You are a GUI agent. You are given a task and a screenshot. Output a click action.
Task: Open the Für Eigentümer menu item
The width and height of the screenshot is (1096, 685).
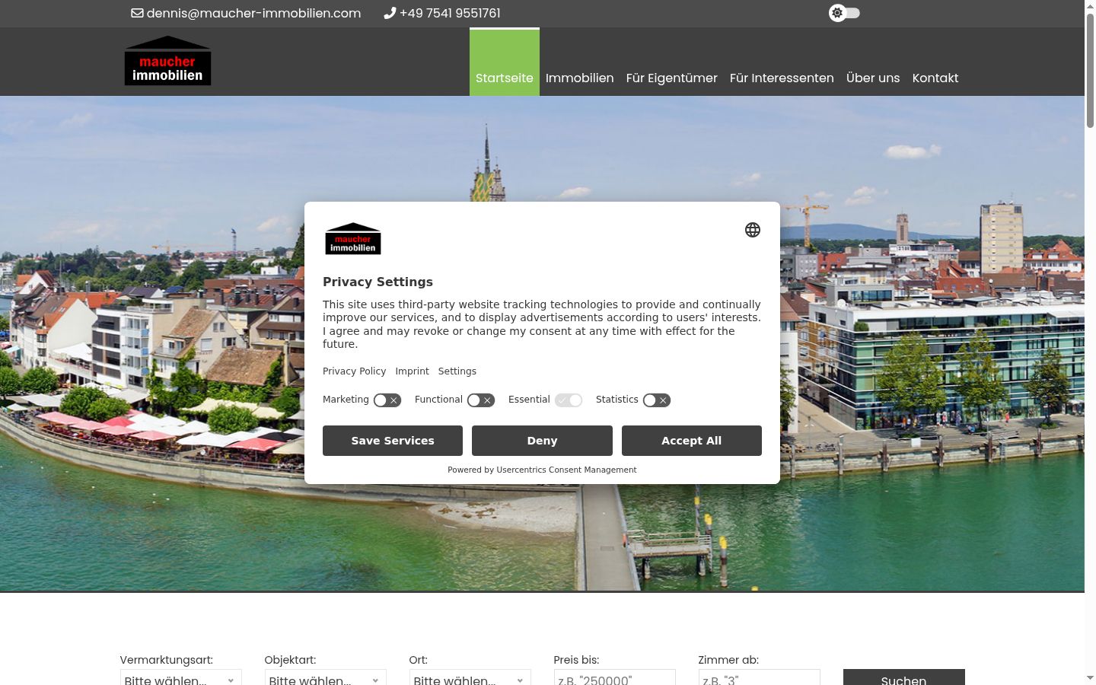point(671,78)
